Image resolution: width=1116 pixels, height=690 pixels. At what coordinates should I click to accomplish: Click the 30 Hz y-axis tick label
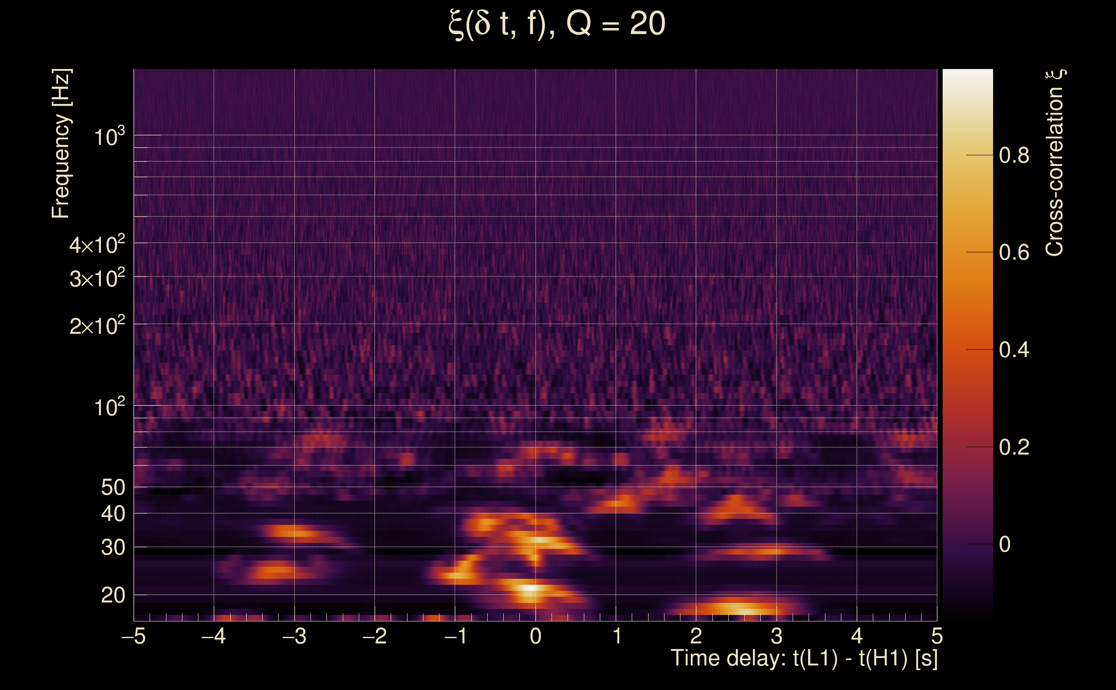[113, 547]
